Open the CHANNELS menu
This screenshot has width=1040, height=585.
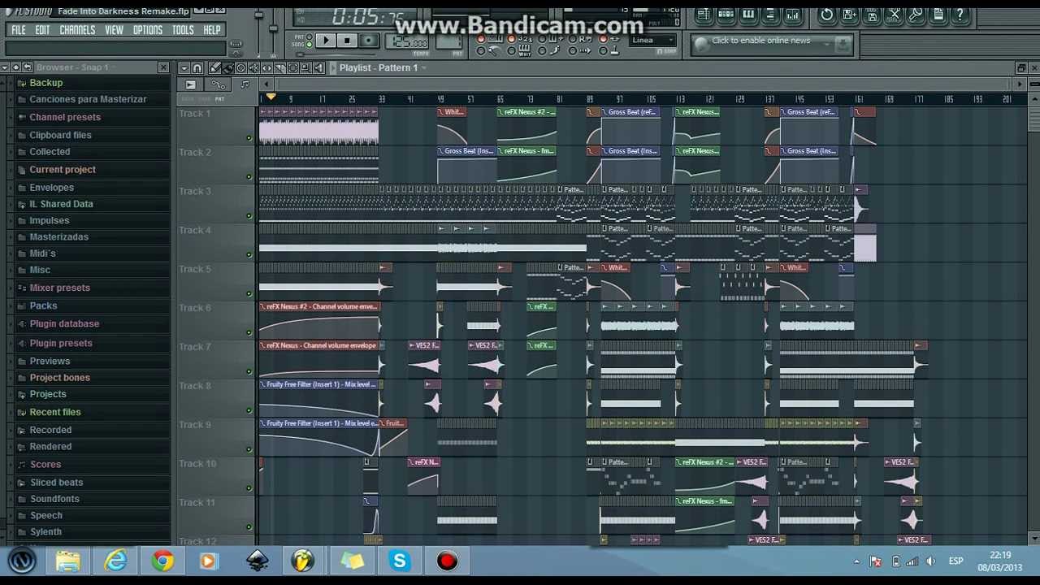point(77,30)
